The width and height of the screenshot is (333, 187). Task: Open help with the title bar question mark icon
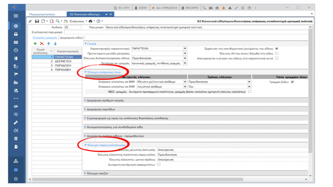(249, 8)
